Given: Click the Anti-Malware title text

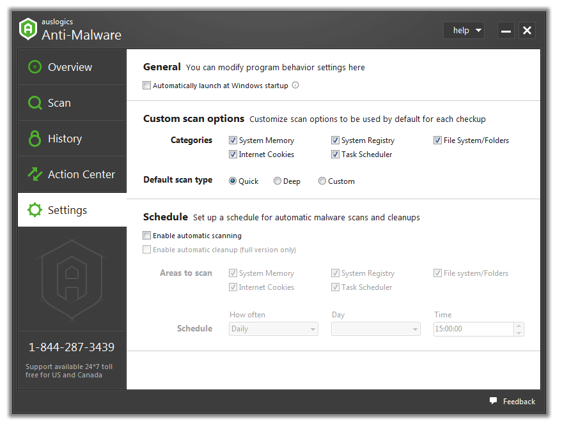Looking at the screenshot, I should 81,35.
